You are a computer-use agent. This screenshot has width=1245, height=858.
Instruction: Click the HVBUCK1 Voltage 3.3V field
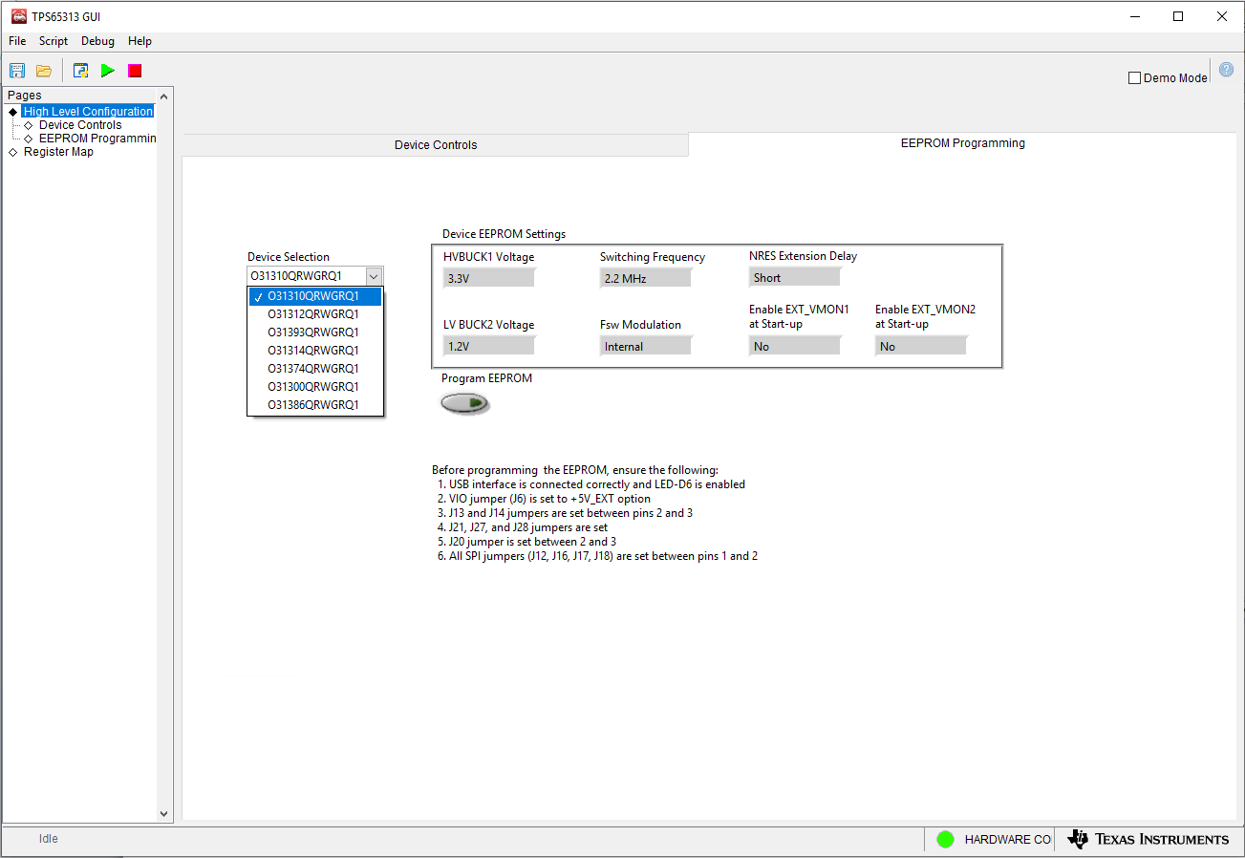pos(489,278)
